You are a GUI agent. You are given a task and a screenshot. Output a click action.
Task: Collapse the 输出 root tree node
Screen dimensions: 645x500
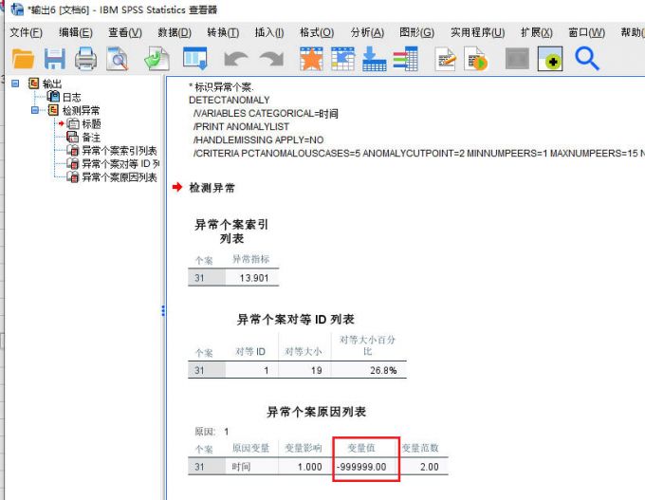15,83
